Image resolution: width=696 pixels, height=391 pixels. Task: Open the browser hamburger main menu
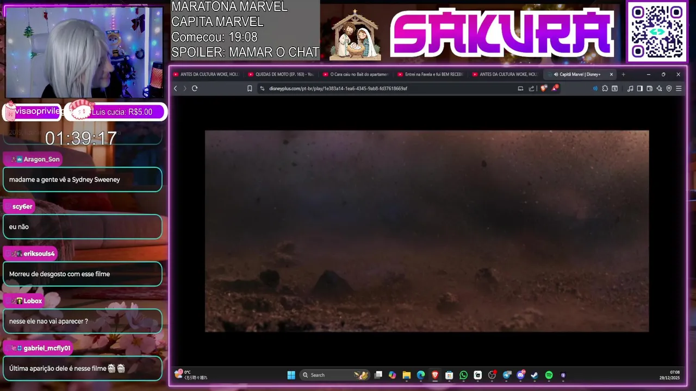click(679, 89)
